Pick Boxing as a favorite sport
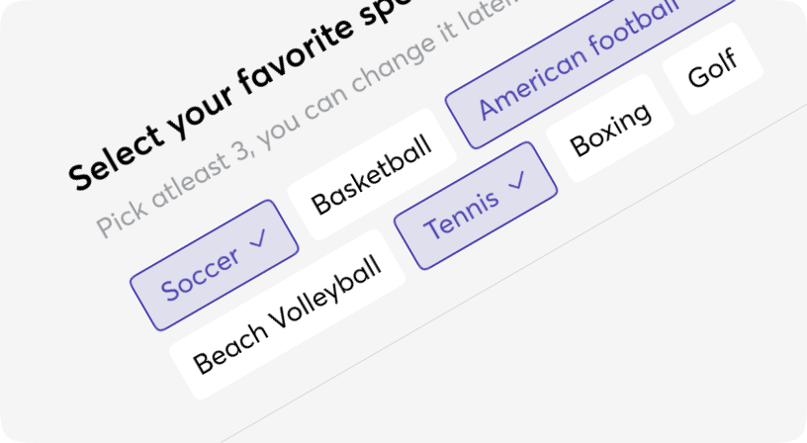This screenshot has height=443, width=807. point(610,129)
